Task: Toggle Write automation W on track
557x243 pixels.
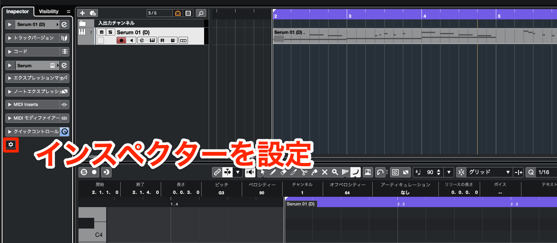Action: (x=173, y=40)
